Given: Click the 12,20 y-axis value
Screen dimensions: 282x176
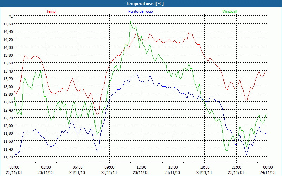Looking at the screenshot, I should click(8, 118).
